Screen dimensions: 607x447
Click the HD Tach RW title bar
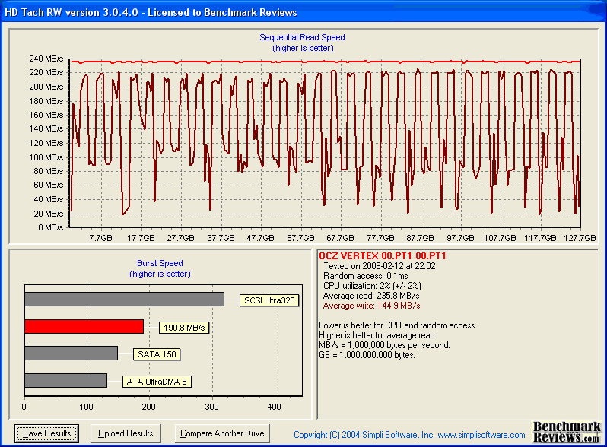pyautogui.click(x=303, y=12)
